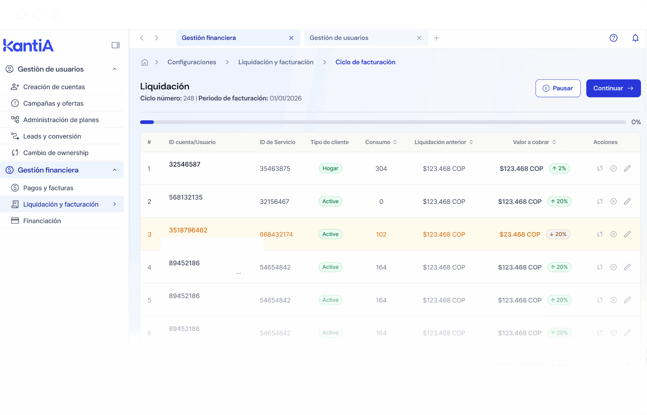647x415 pixels.
Task: Toggle the sidebar panel icon
Action: [115, 45]
